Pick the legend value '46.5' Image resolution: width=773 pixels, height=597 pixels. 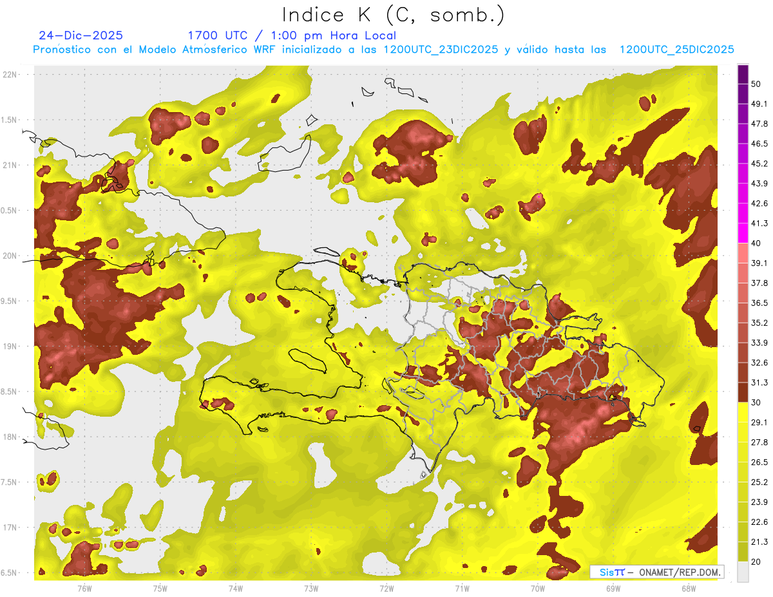[759, 144]
